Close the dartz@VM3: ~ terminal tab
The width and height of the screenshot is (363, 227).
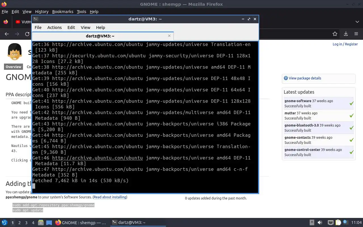pos(169,36)
